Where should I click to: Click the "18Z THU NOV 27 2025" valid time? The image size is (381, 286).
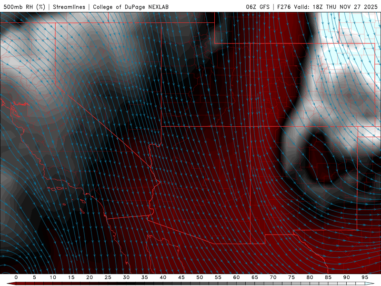pos(345,7)
